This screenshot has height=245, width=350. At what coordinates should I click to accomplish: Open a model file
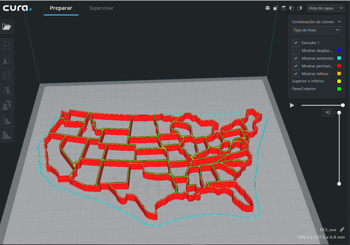pos(7,27)
